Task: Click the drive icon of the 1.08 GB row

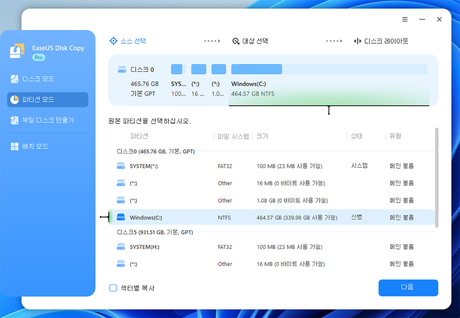Action: click(121, 200)
